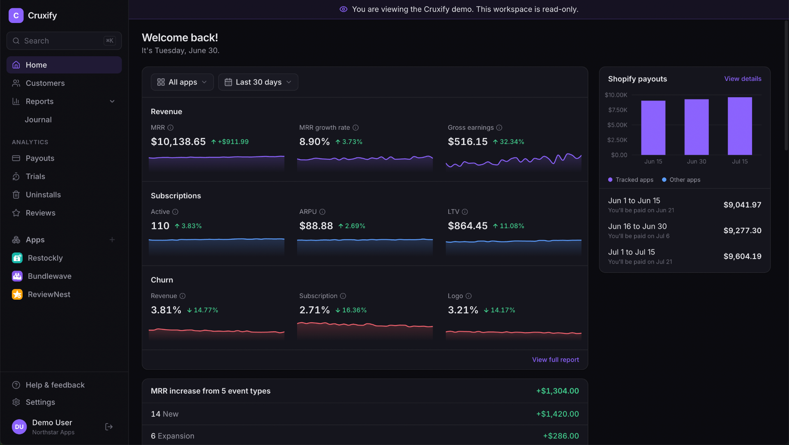789x445 pixels.
Task: Show info for Logo churn
Action: click(469, 296)
